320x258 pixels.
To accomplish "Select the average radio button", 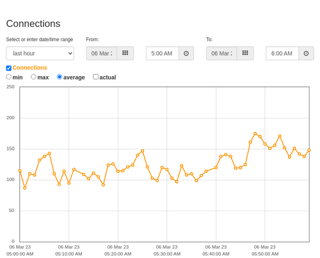I will point(60,77).
